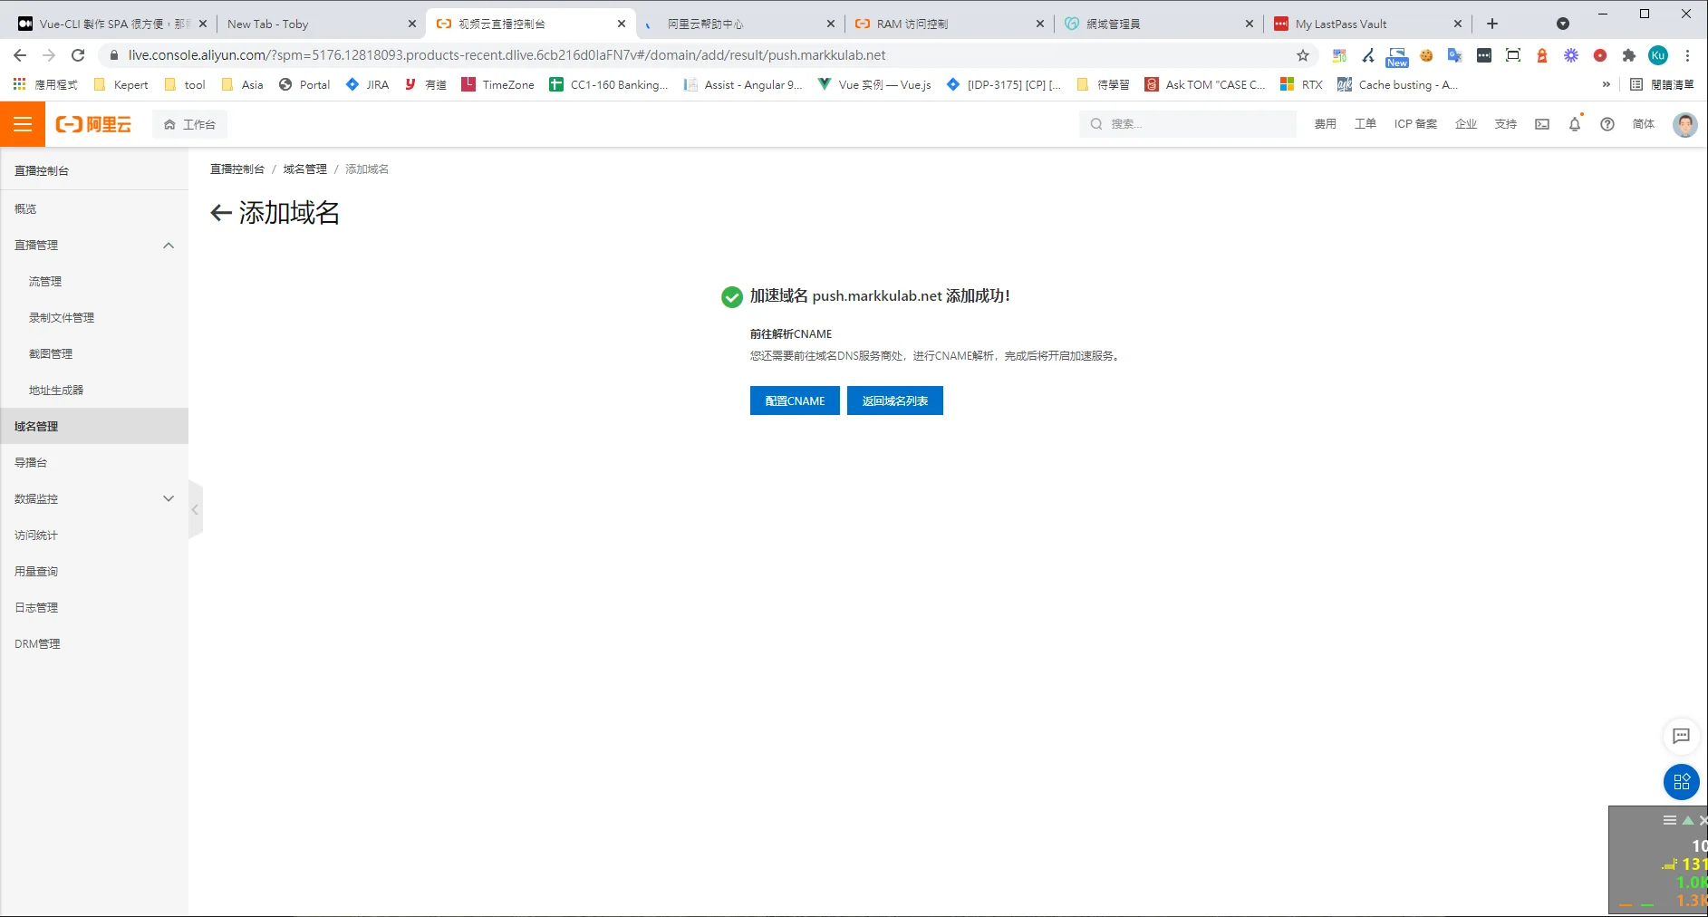Open user avatar account menu
1708x917 pixels.
click(x=1685, y=124)
